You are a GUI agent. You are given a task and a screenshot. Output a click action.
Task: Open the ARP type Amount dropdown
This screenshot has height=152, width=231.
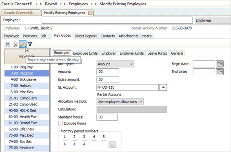pyautogui.click(x=115, y=64)
